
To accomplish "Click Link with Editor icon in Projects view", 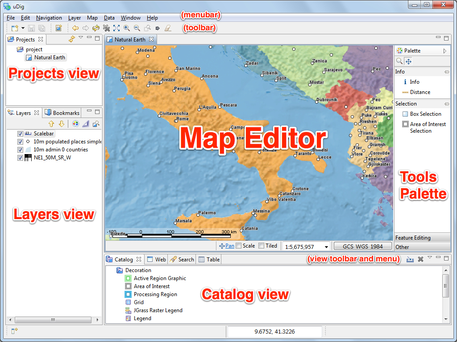I will 71,39.
